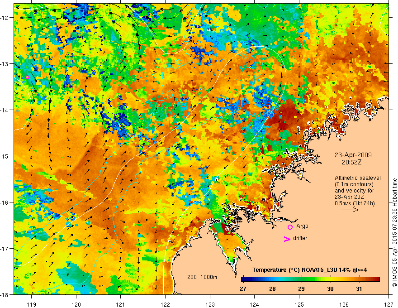Click the Temperature NOAA15_L3U title
Screen dimensions: 398x308
pyautogui.click(x=309, y=270)
